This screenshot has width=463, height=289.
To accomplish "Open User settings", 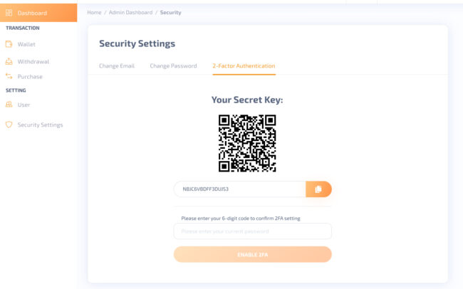I will click(x=24, y=105).
